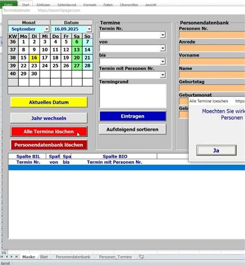Switch to the Maske sheet tab
Viewport: 245px width, 265px height.
[x=29, y=257]
